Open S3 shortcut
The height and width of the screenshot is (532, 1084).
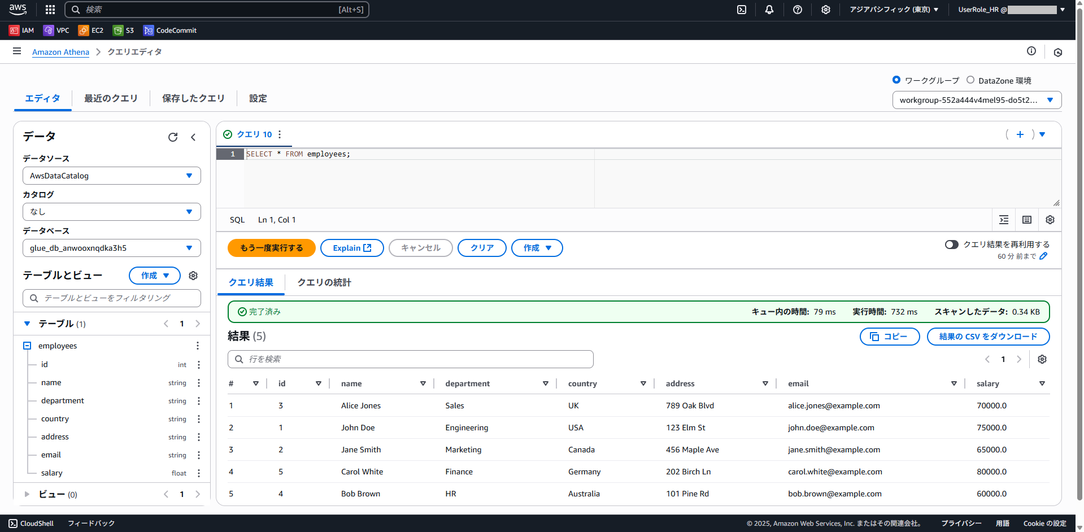pos(124,30)
